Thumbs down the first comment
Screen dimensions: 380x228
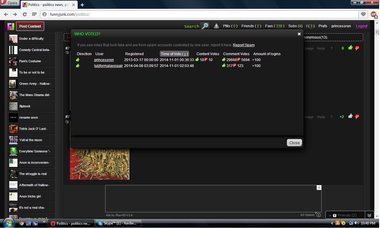coord(357,48)
